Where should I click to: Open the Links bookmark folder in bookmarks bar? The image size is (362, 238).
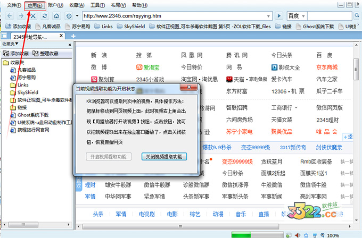tap(104, 27)
